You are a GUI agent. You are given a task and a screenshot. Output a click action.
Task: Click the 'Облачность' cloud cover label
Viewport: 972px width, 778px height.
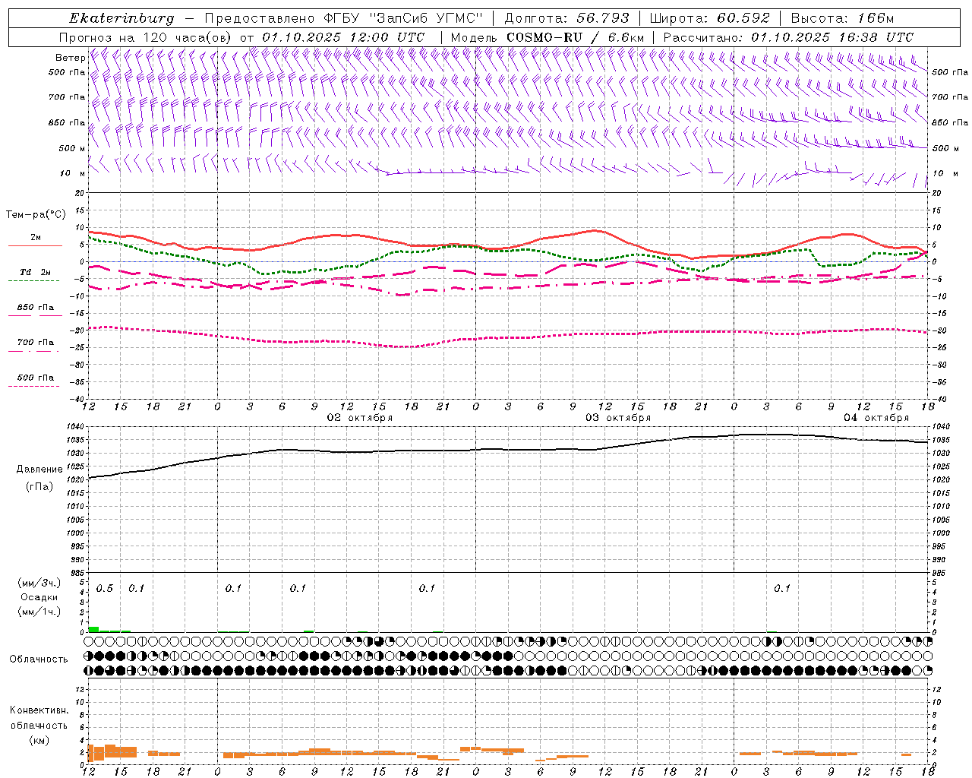coord(39,659)
